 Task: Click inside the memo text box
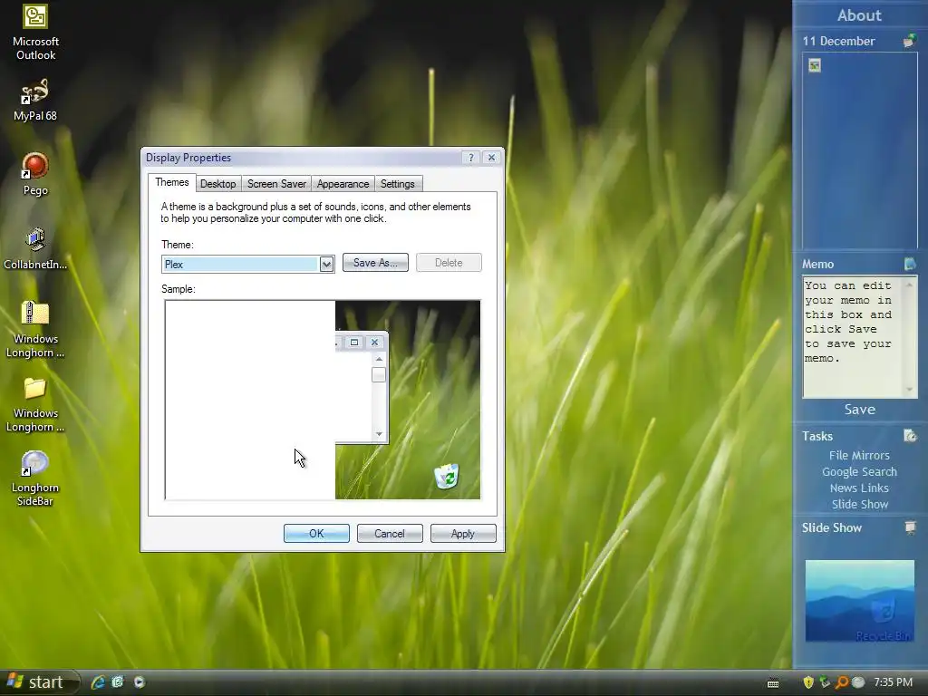click(852, 337)
